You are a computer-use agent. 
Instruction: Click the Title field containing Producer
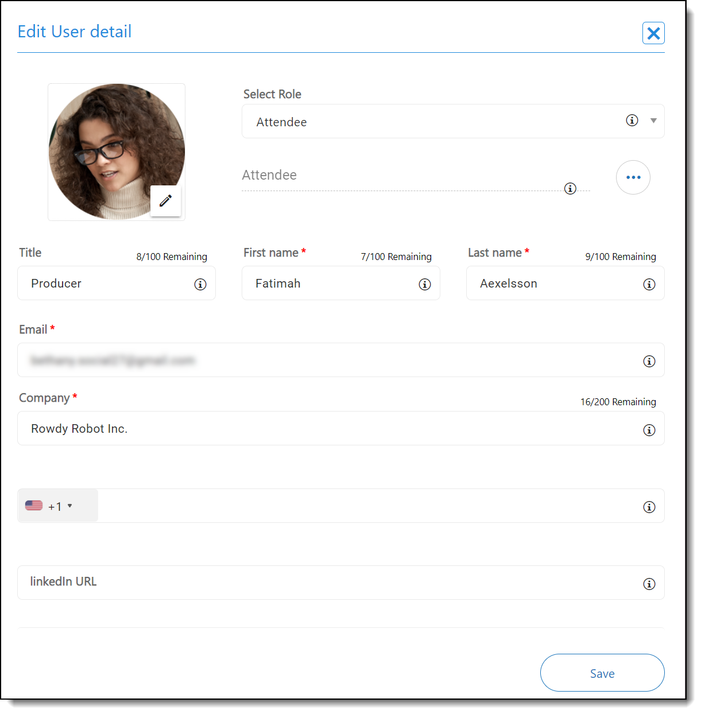[x=117, y=283]
